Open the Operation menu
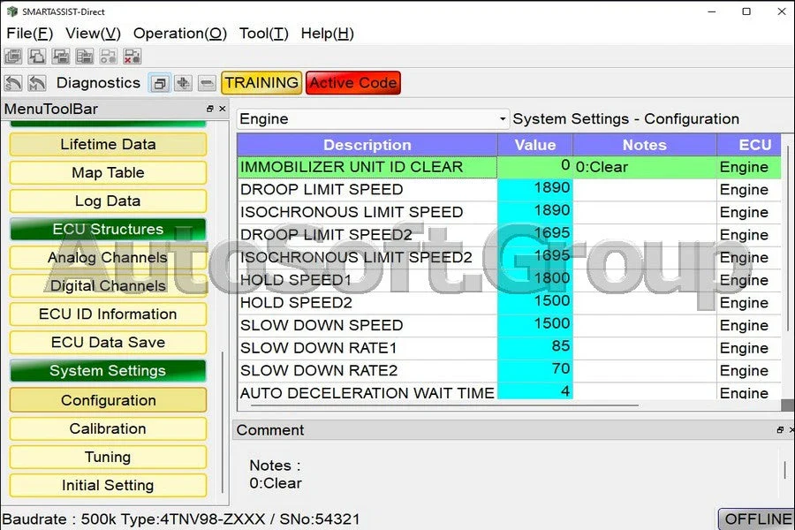 click(x=180, y=34)
